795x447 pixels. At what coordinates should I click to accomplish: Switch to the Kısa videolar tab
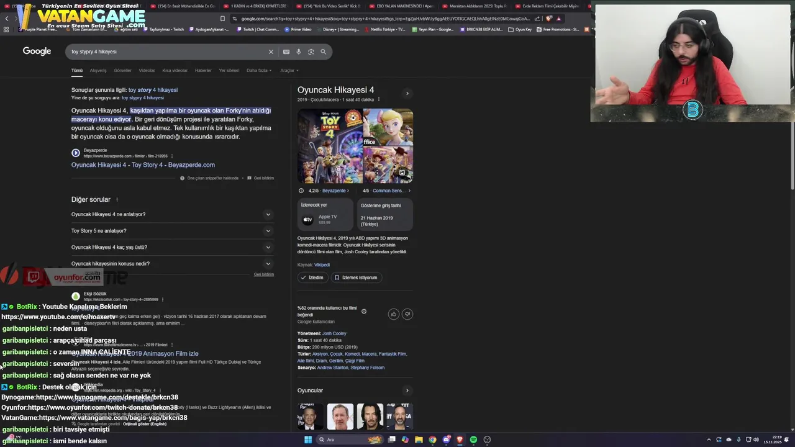(175, 70)
